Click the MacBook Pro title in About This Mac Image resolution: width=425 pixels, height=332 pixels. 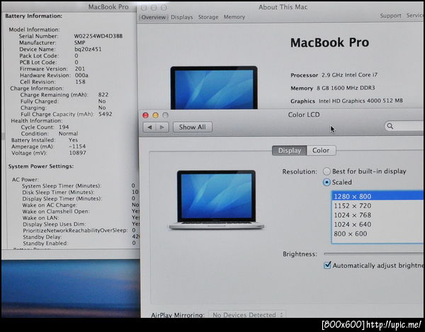329,42
